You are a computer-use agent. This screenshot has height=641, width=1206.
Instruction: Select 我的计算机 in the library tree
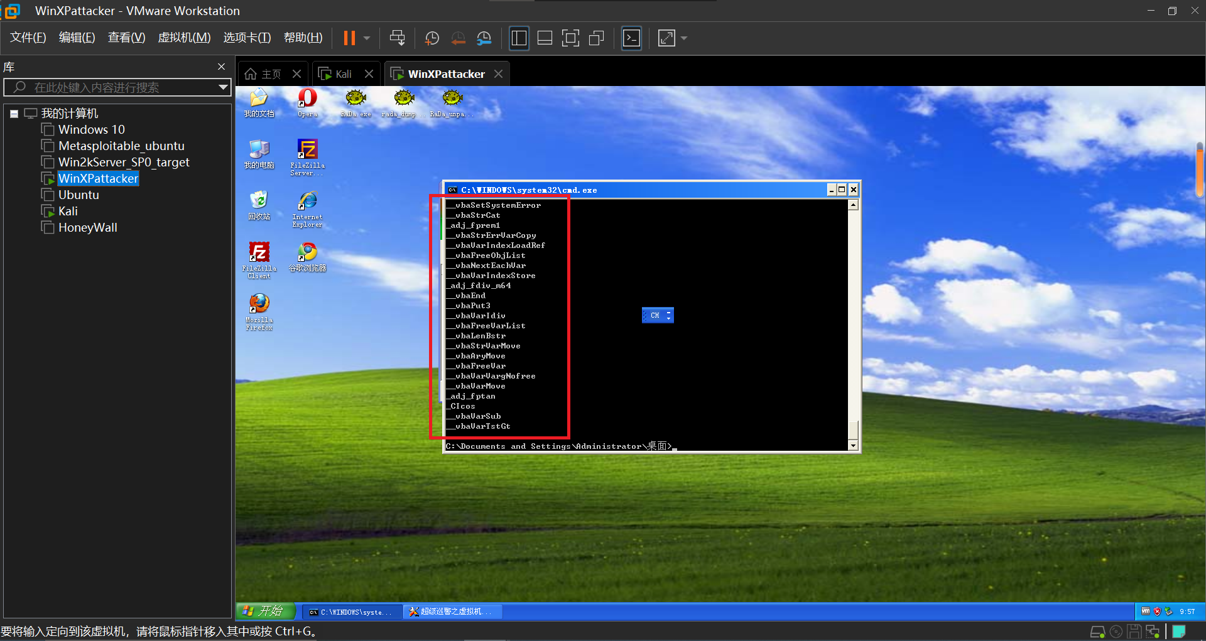[x=70, y=114]
